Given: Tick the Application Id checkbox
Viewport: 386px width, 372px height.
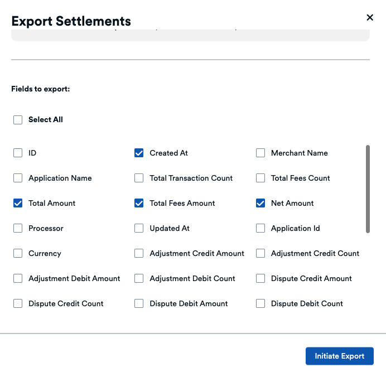Looking at the screenshot, I should [260, 228].
